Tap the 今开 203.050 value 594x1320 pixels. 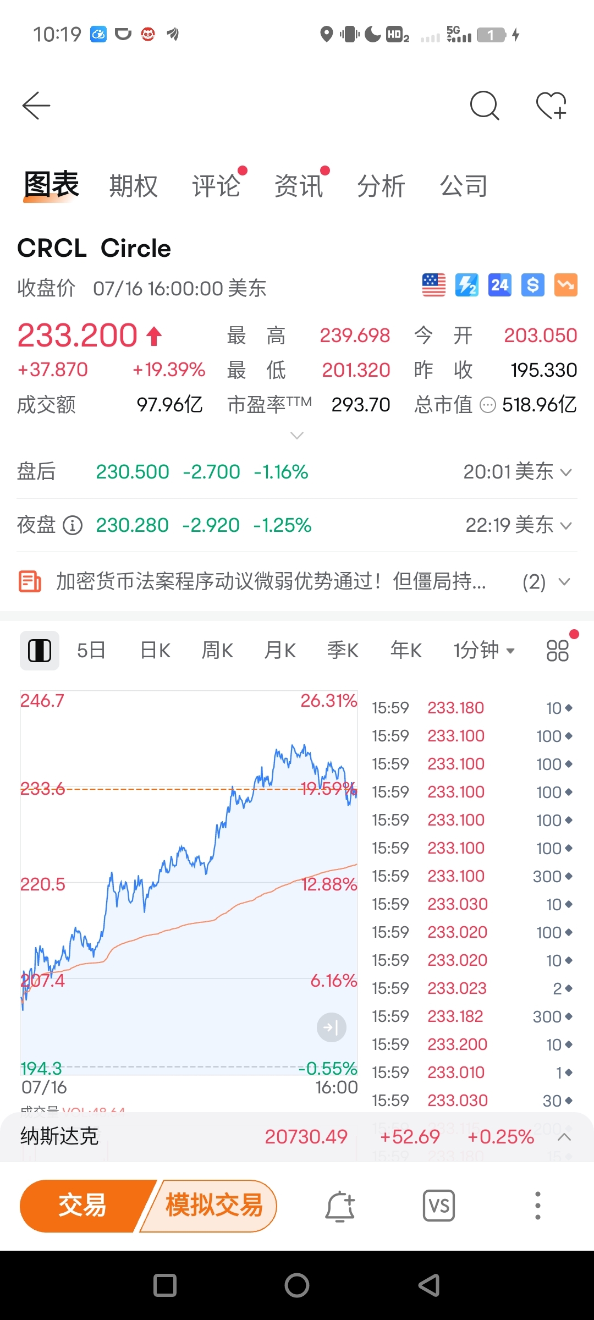pyautogui.click(x=541, y=335)
